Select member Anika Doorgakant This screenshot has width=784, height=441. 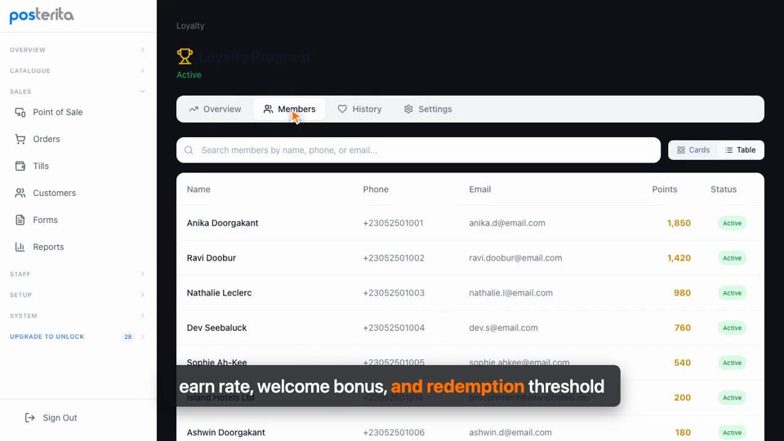tap(222, 223)
